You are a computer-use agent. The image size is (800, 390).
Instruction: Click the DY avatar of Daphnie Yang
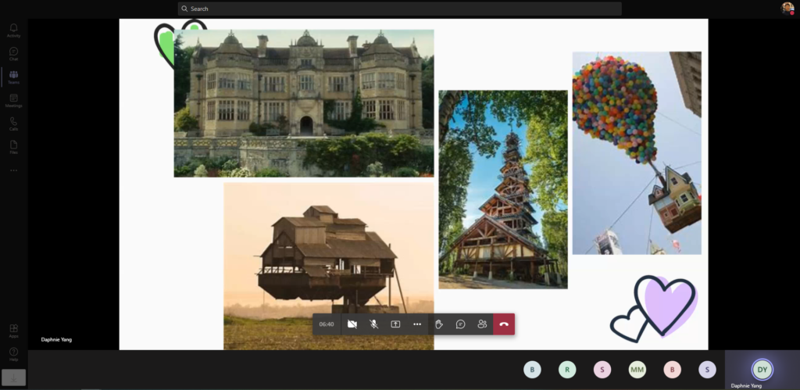coord(762,370)
